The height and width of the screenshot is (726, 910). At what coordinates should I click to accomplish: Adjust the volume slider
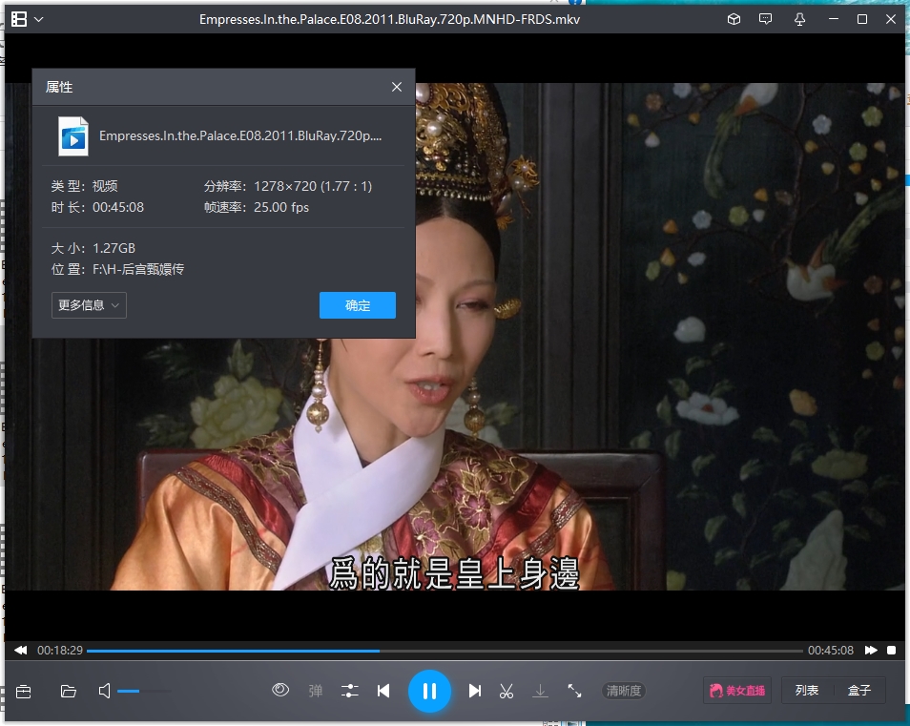tap(144, 692)
